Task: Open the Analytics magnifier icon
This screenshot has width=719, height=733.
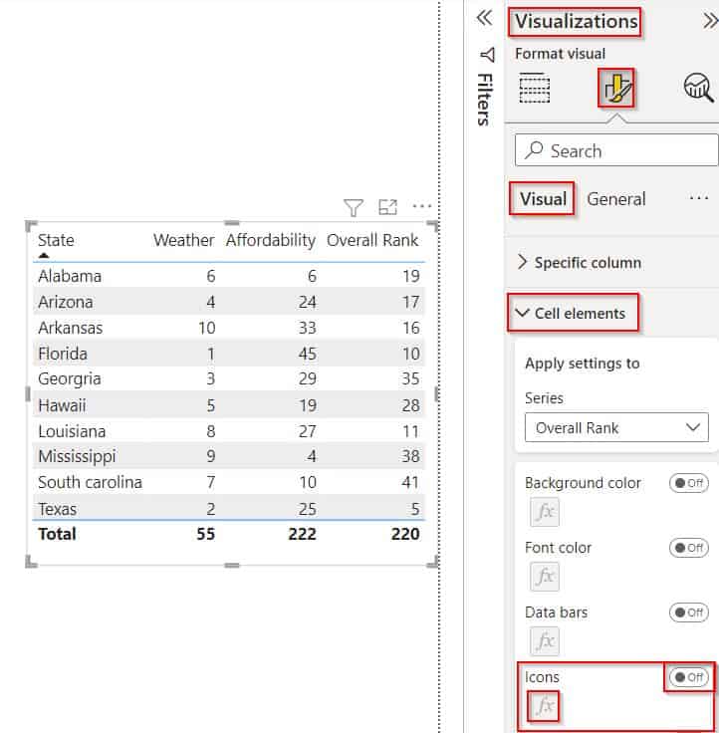Action: [698, 87]
